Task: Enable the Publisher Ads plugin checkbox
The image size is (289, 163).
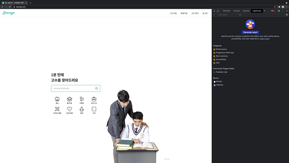Action: point(214,72)
